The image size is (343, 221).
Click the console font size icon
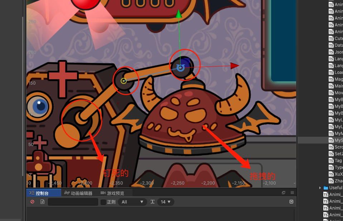point(153,202)
